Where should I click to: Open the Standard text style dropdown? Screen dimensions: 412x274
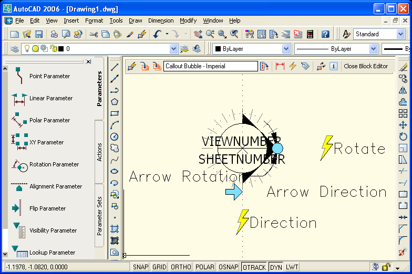tap(400, 34)
